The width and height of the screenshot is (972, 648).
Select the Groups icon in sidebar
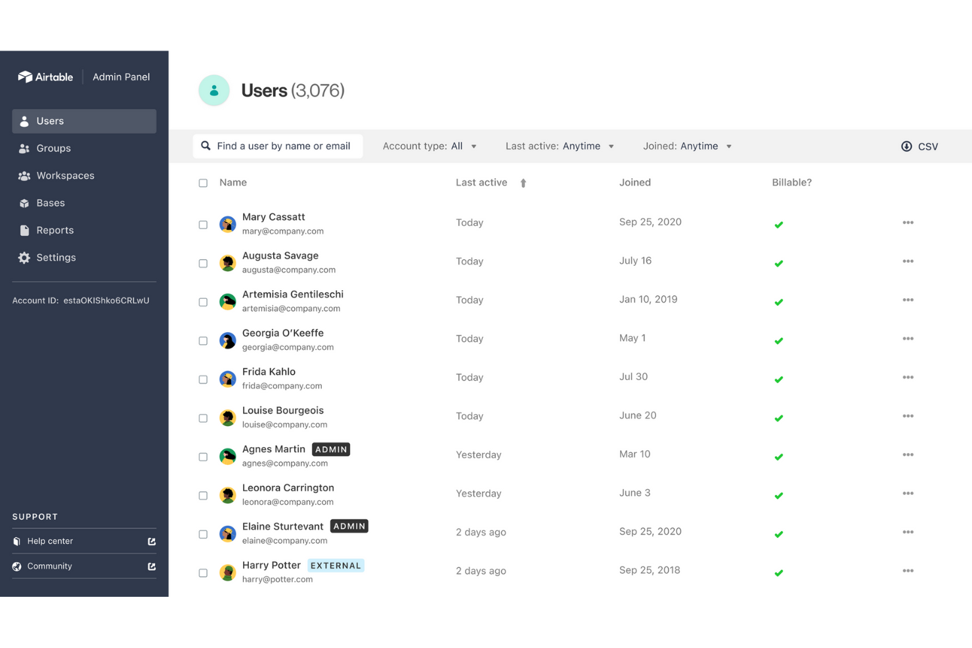[x=24, y=148]
